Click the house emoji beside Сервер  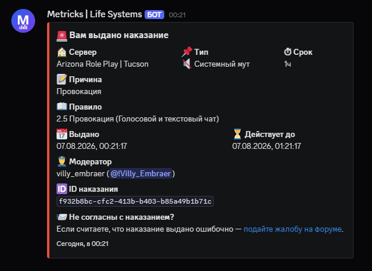62,52
